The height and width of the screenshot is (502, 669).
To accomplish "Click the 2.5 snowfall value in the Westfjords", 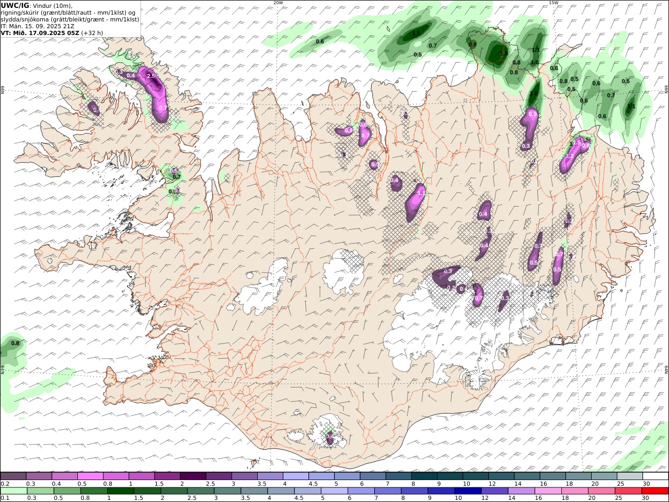I will point(152,76).
